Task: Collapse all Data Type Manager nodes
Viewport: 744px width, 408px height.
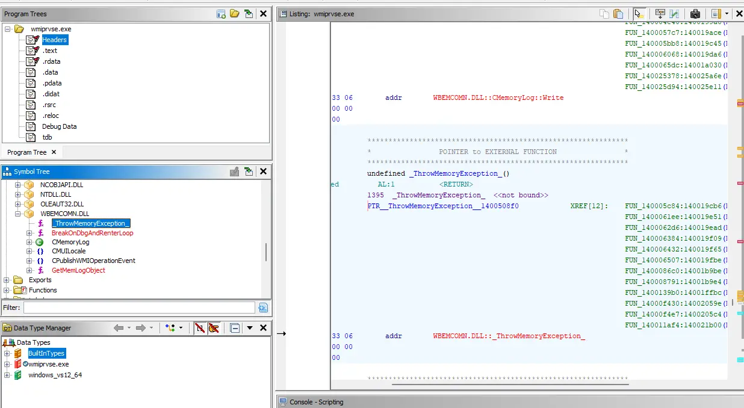Action: [x=235, y=328]
